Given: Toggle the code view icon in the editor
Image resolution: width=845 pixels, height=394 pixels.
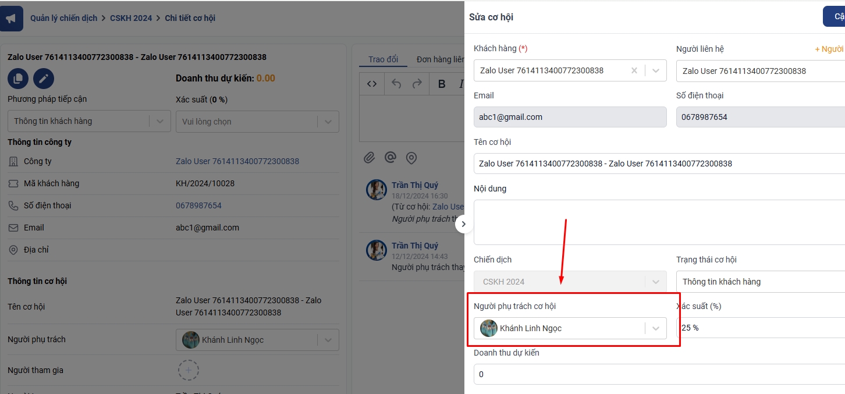Looking at the screenshot, I should coord(372,84).
